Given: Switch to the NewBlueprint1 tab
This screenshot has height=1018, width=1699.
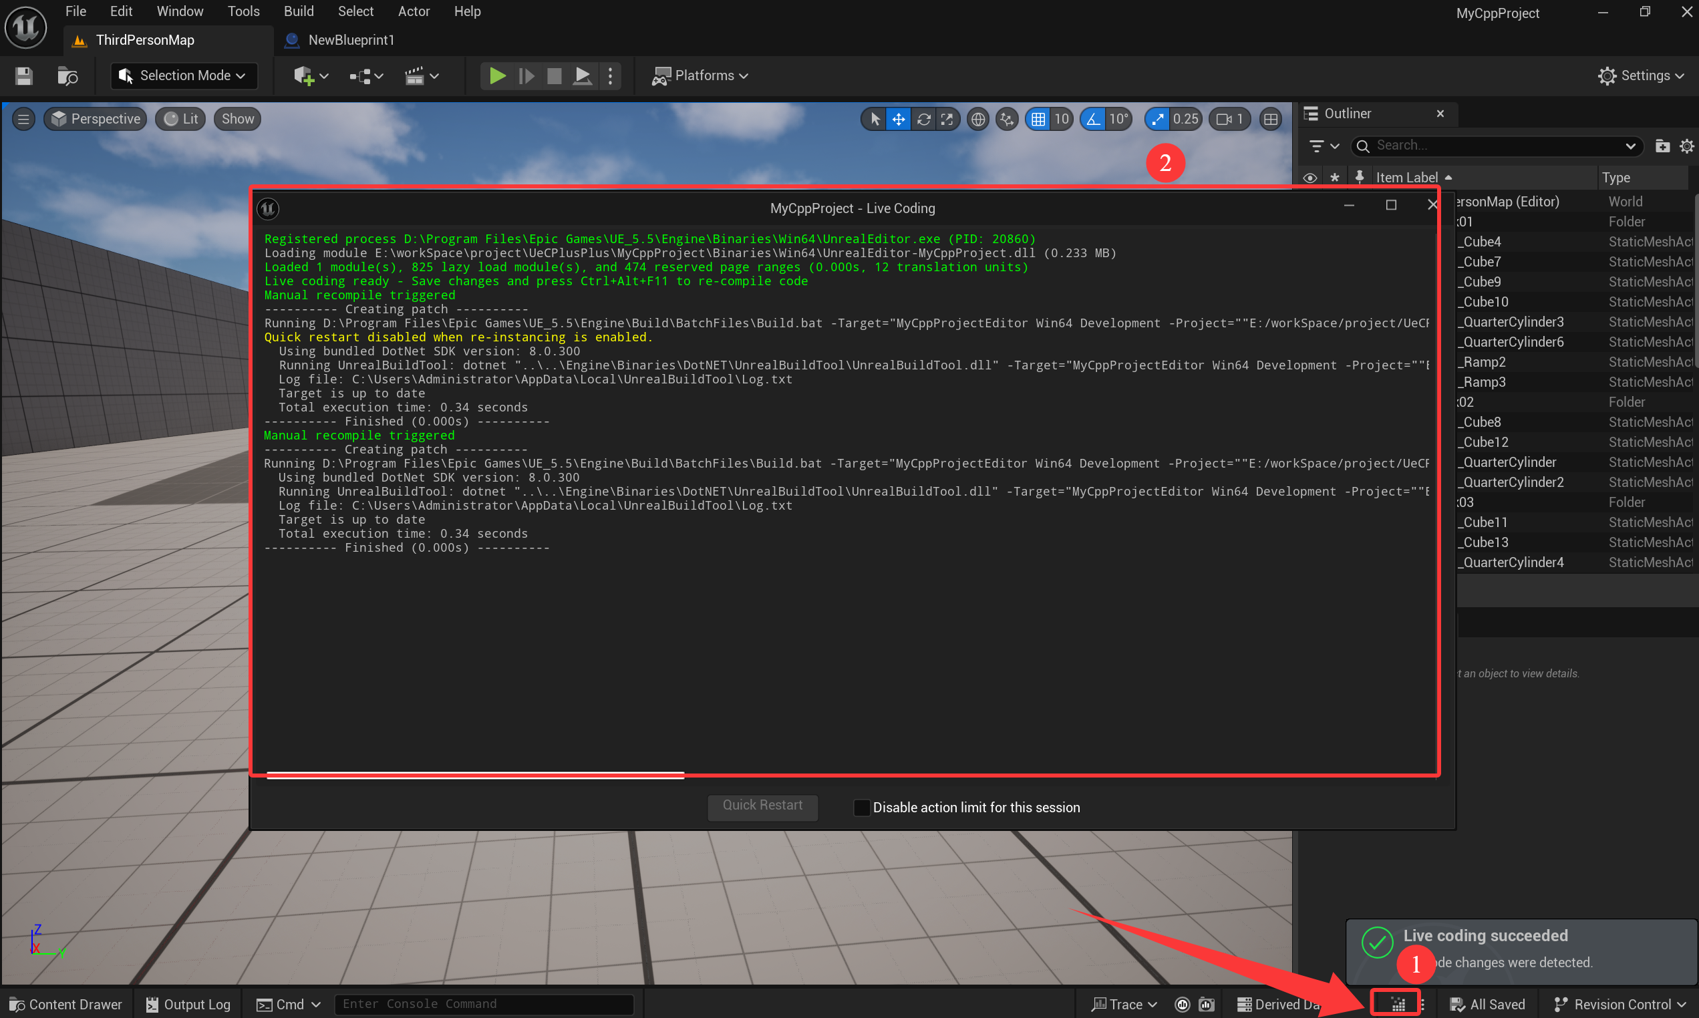Looking at the screenshot, I should click(351, 40).
